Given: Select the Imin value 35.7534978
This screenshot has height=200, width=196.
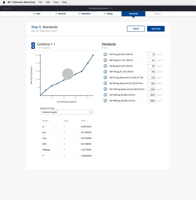Looking at the screenshot, I should click(86, 132).
